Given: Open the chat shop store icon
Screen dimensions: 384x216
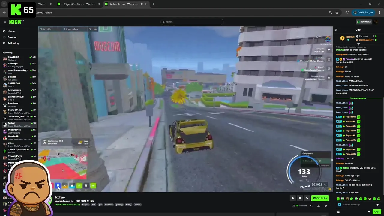Looking at the screenshot, I should [x=338, y=212].
